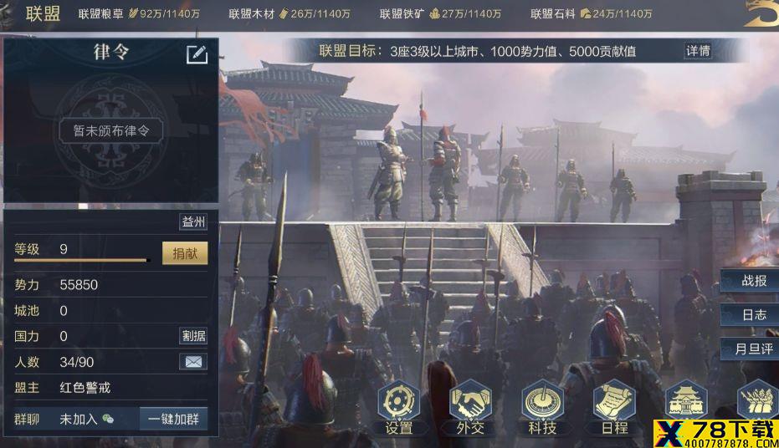This screenshot has height=448, width=779.
Task: Click the 割据 button next to 国力
Action: pos(193,336)
